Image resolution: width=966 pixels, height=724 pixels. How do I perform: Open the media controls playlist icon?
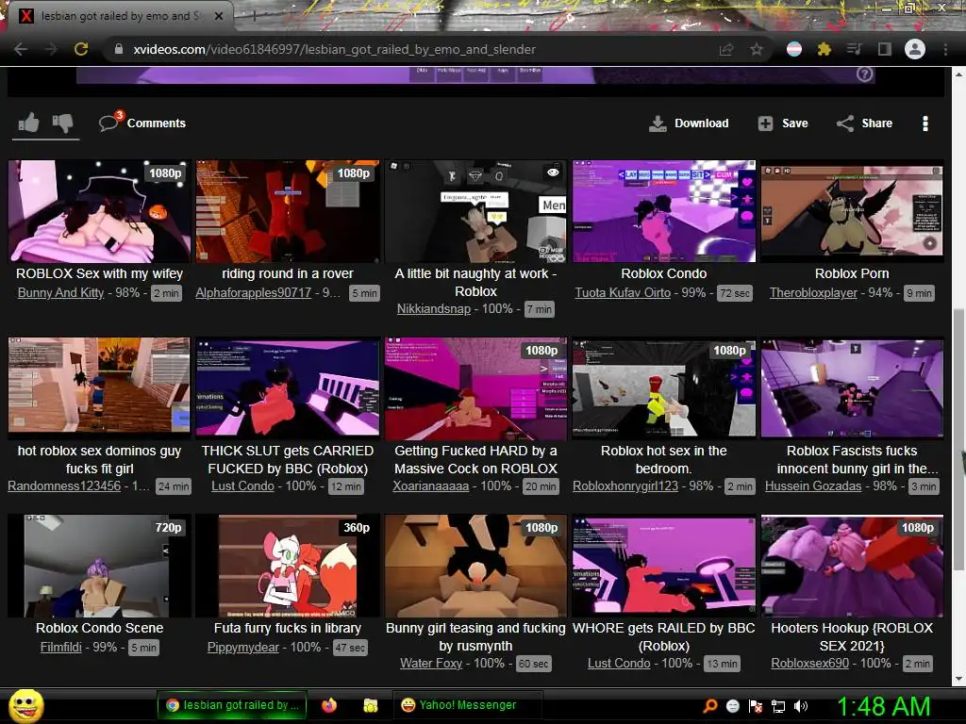854,49
